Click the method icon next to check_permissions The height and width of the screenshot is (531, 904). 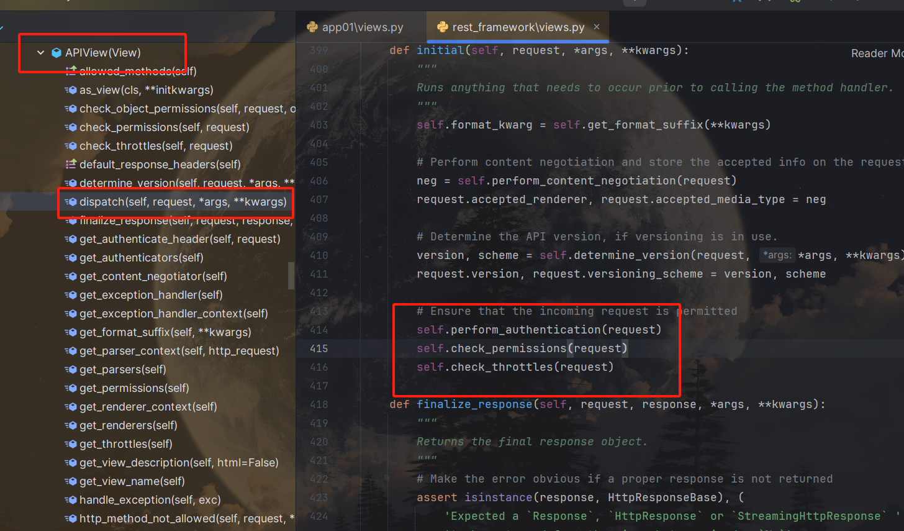tap(71, 127)
